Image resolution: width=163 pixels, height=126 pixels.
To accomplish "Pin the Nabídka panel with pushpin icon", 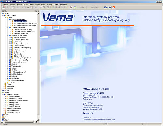I will click(36, 11).
